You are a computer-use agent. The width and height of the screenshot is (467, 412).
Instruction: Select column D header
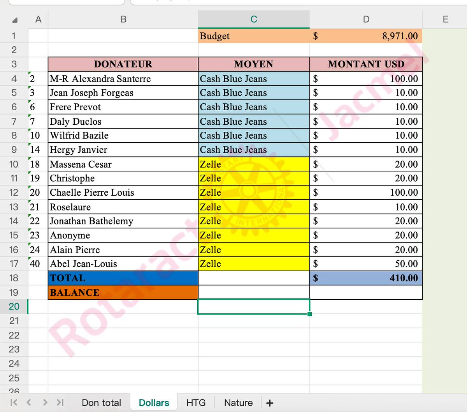[x=366, y=19]
